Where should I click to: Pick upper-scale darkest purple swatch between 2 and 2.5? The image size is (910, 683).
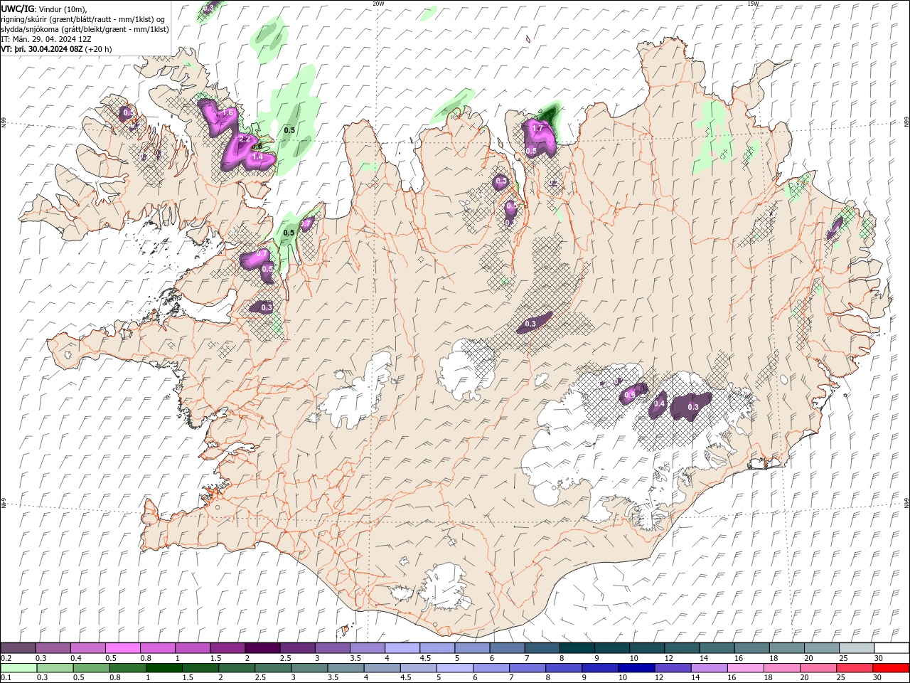point(262,648)
